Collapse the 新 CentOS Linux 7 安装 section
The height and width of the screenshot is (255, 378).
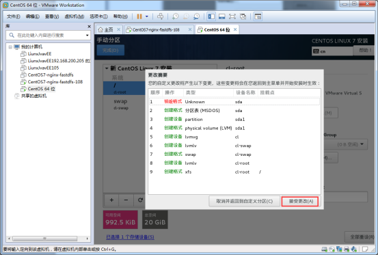coord(107,68)
